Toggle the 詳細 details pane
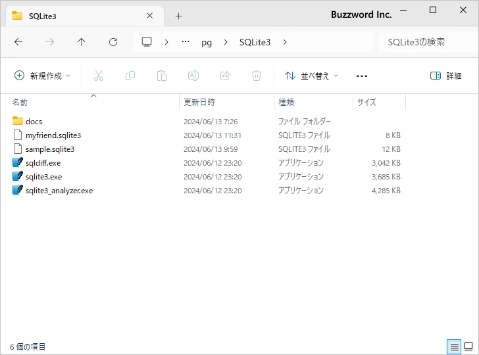The height and width of the screenshot is (355, 479). click(445, 76)
